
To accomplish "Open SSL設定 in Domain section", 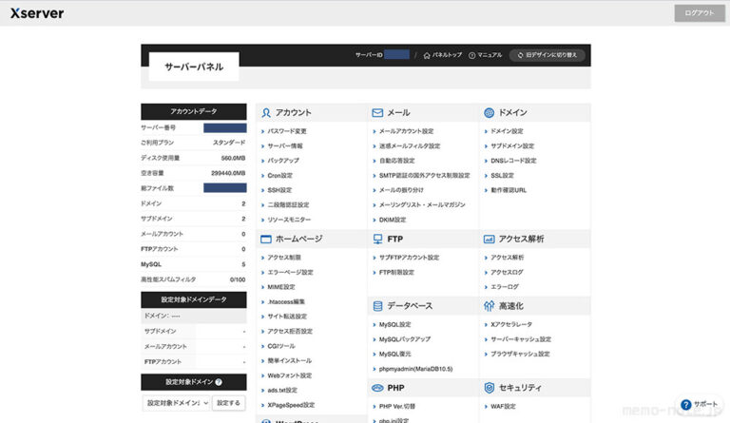I will point(501,176).
